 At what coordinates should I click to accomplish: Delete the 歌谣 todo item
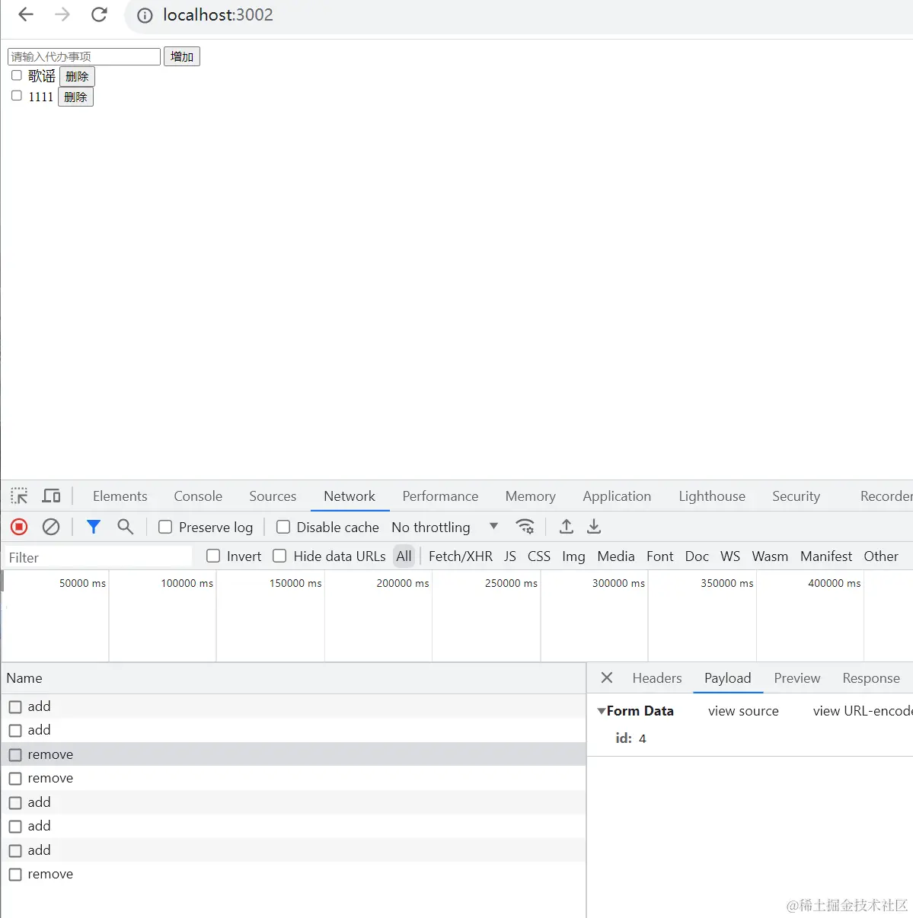[x=77, y=76]
